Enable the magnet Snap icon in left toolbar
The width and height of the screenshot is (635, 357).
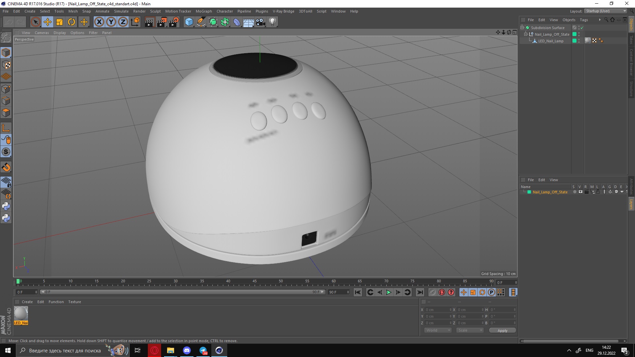click(x=6, y=167)
